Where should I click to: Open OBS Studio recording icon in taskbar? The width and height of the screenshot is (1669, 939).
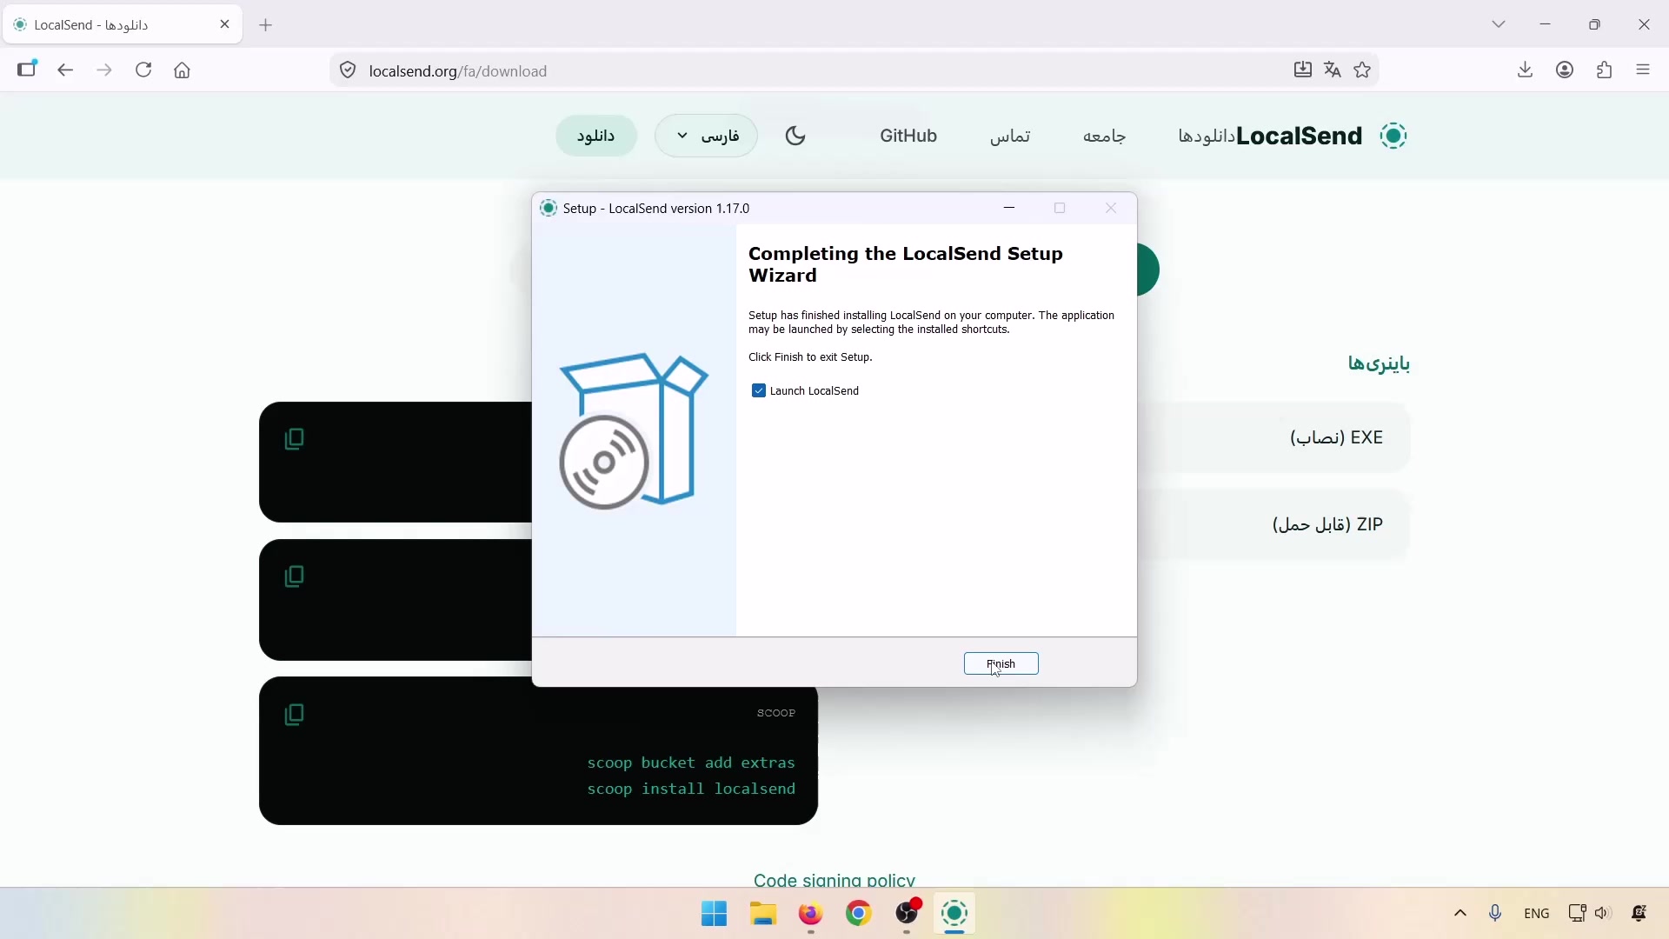click(907, 914)
